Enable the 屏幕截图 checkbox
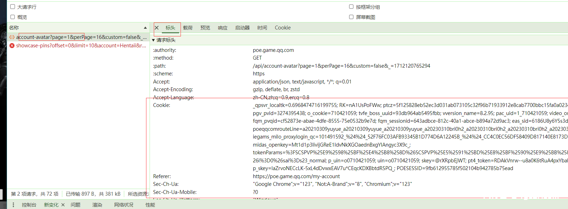 point(351,17)
